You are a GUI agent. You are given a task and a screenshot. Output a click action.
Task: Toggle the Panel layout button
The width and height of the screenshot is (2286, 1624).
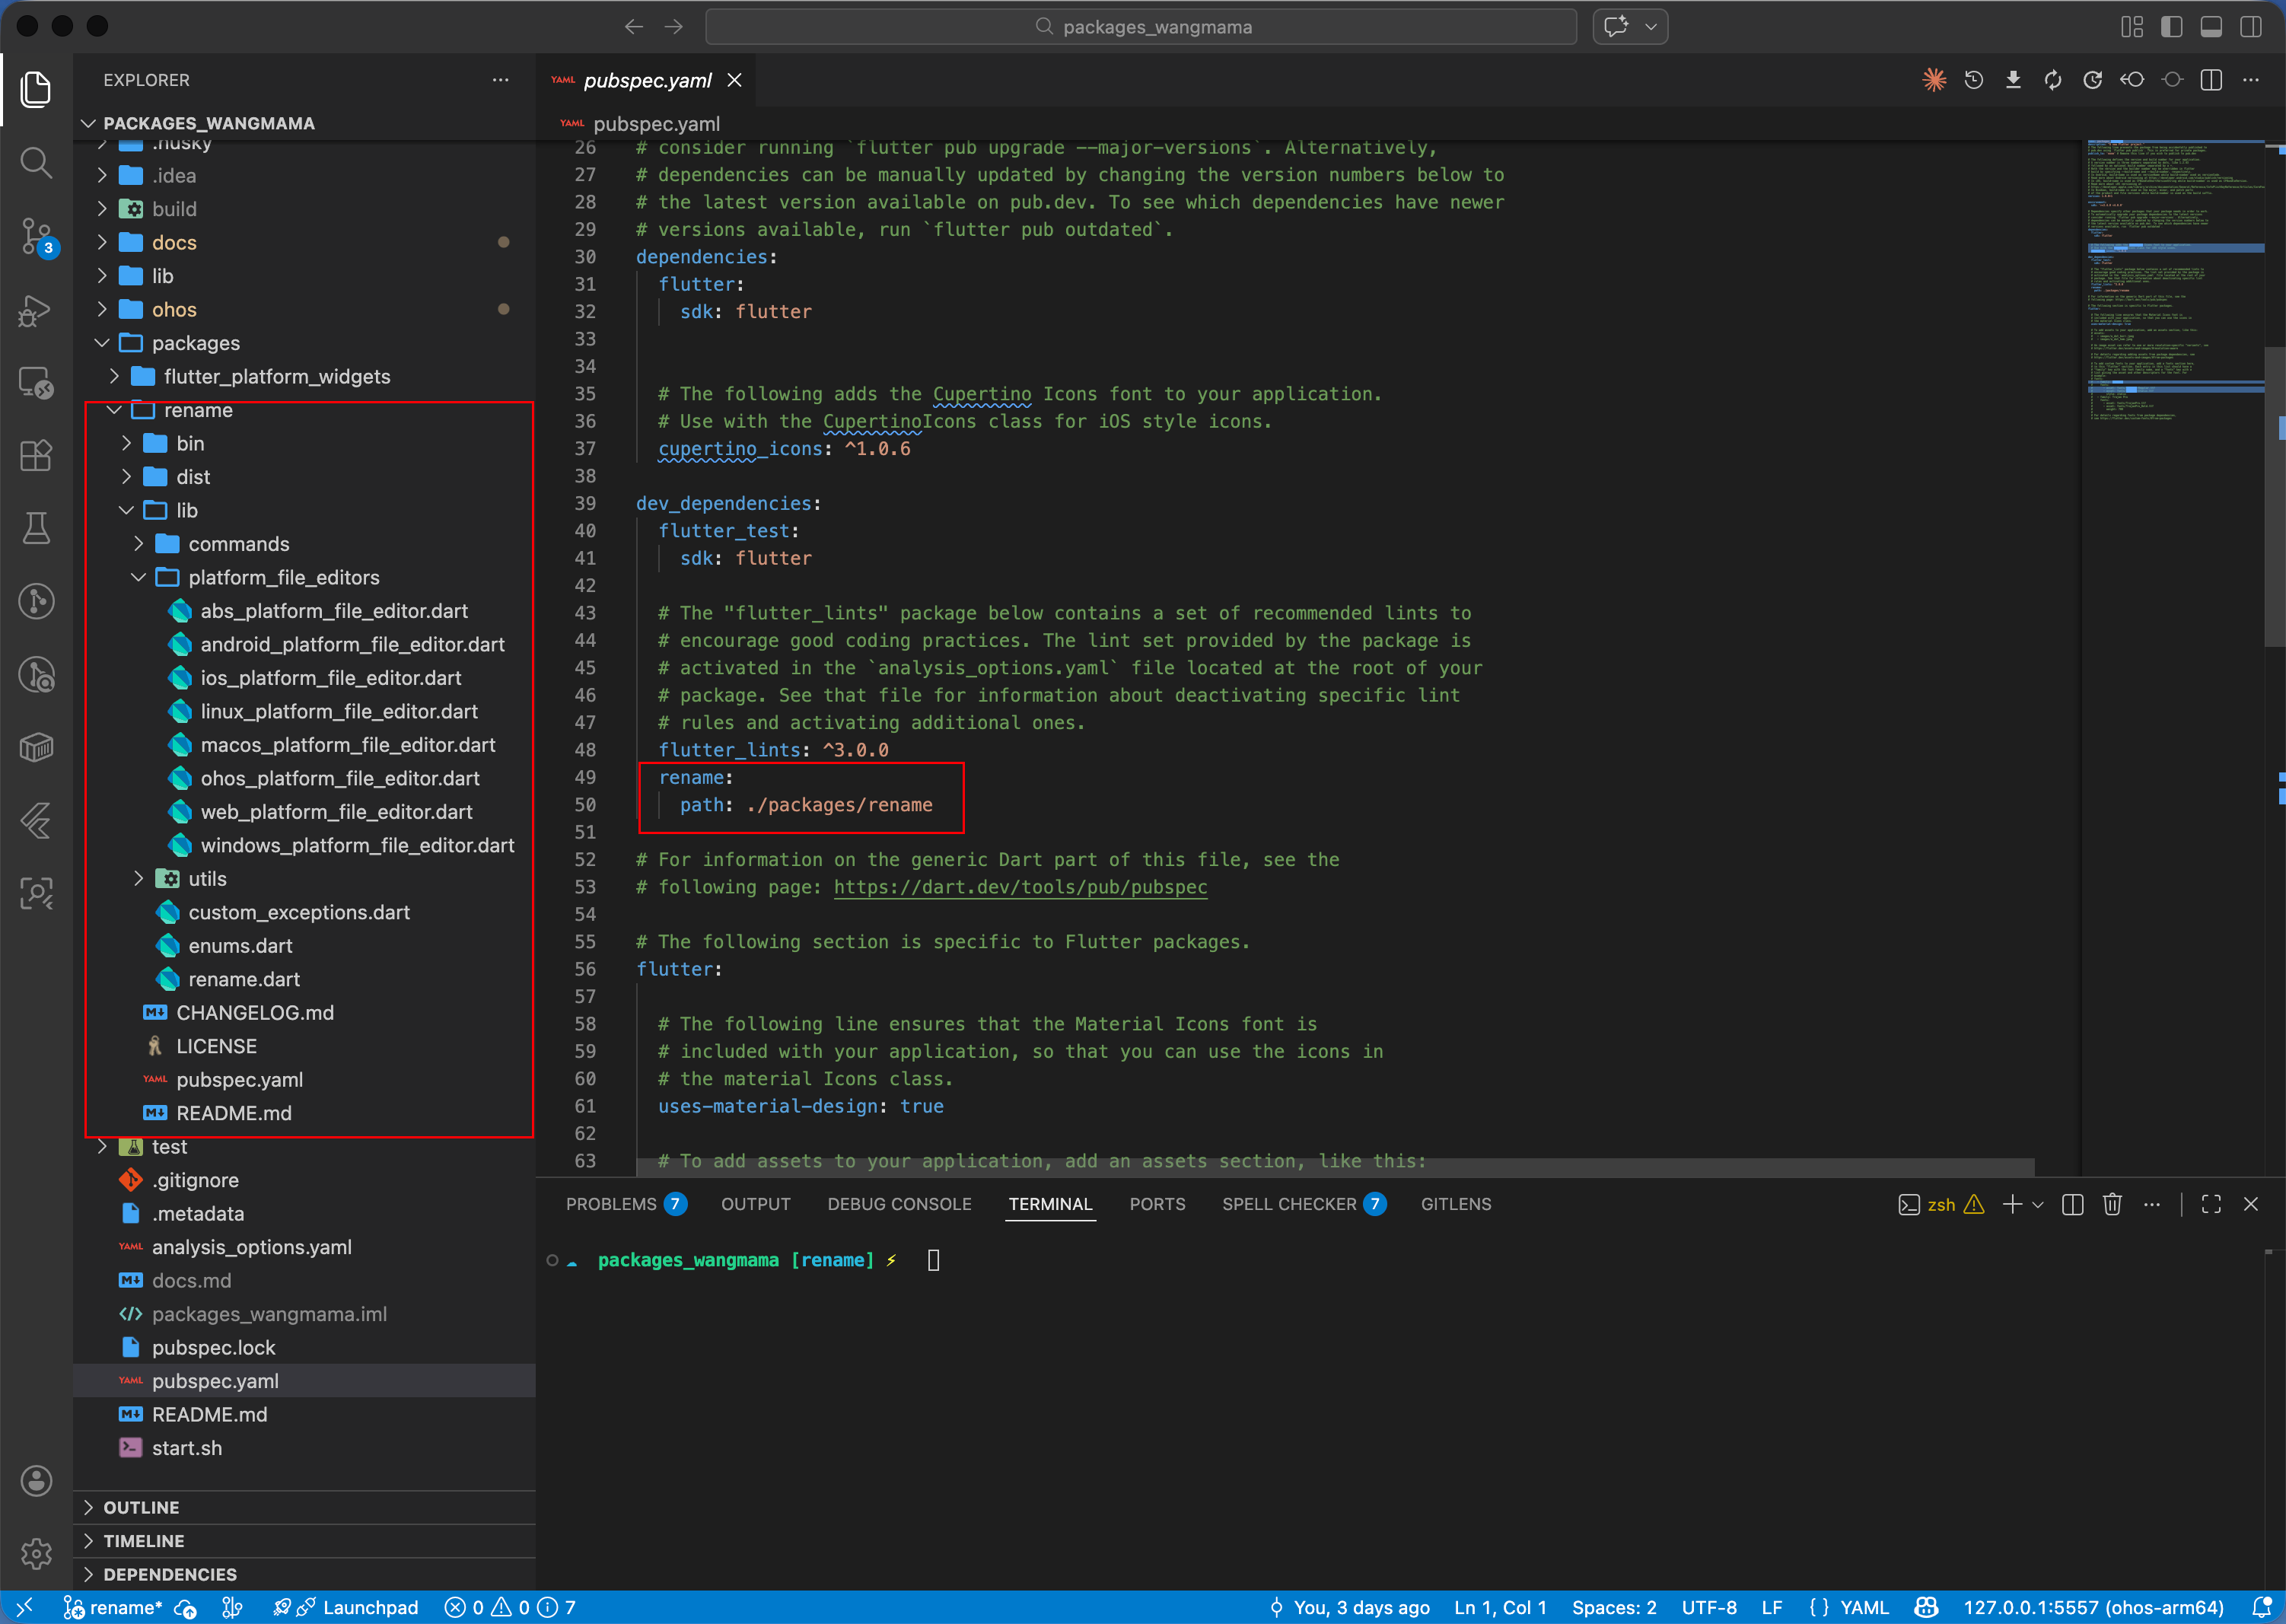point(2211,27)
